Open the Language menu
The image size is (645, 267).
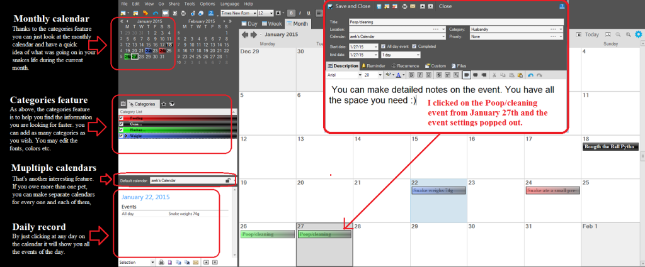point(230,4)
